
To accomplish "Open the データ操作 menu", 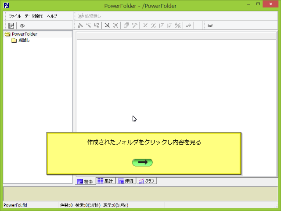I will click(x=34, y=16).
